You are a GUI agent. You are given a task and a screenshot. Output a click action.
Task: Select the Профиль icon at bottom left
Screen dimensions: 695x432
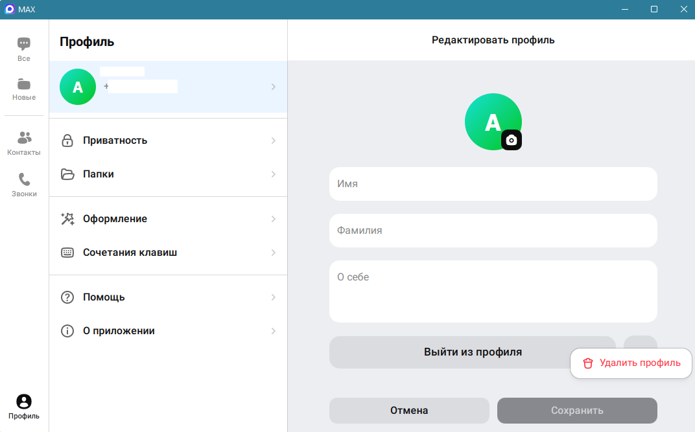coord(24,402)
